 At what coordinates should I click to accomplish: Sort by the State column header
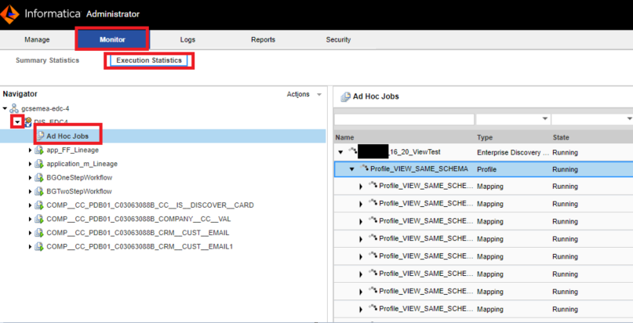coord(561,137)
